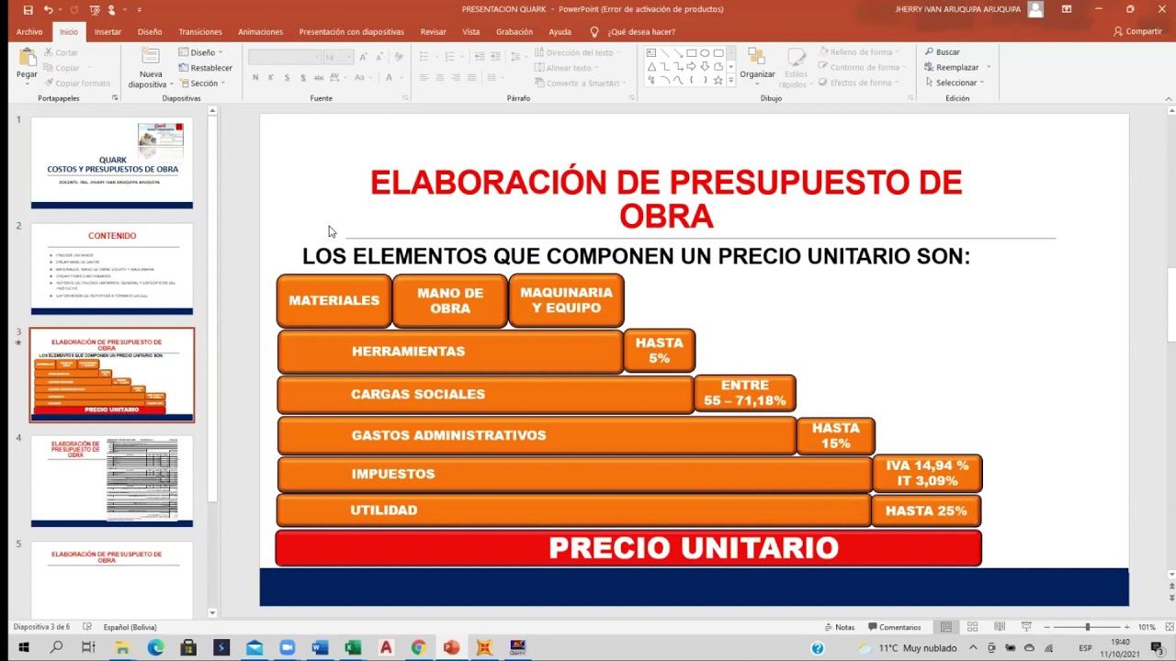Toggle justify text alignment
This screenshot has width=1176, height=661.
tap(471, 78)
